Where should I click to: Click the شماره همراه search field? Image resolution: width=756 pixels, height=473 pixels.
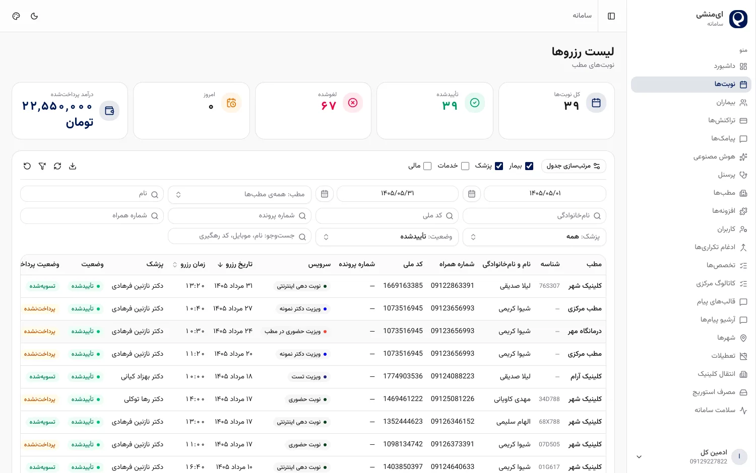(92, 216)
